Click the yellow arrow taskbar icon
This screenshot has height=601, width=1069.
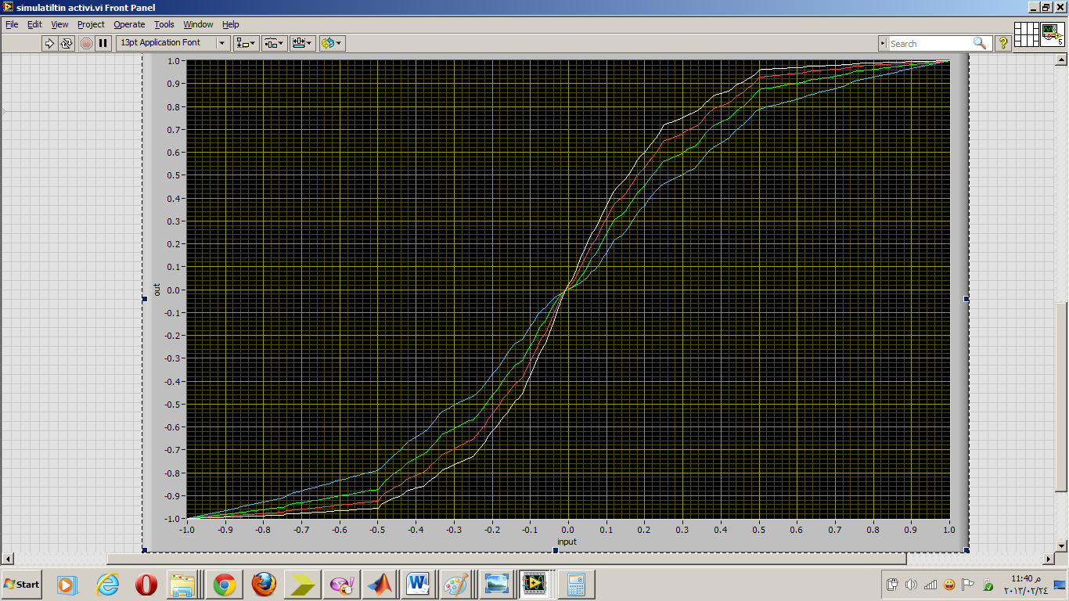tap(302, 585)
